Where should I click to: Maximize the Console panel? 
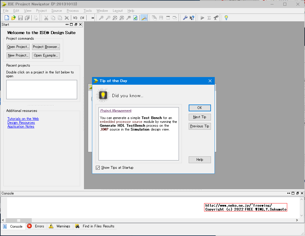click(x=293, y=193)
